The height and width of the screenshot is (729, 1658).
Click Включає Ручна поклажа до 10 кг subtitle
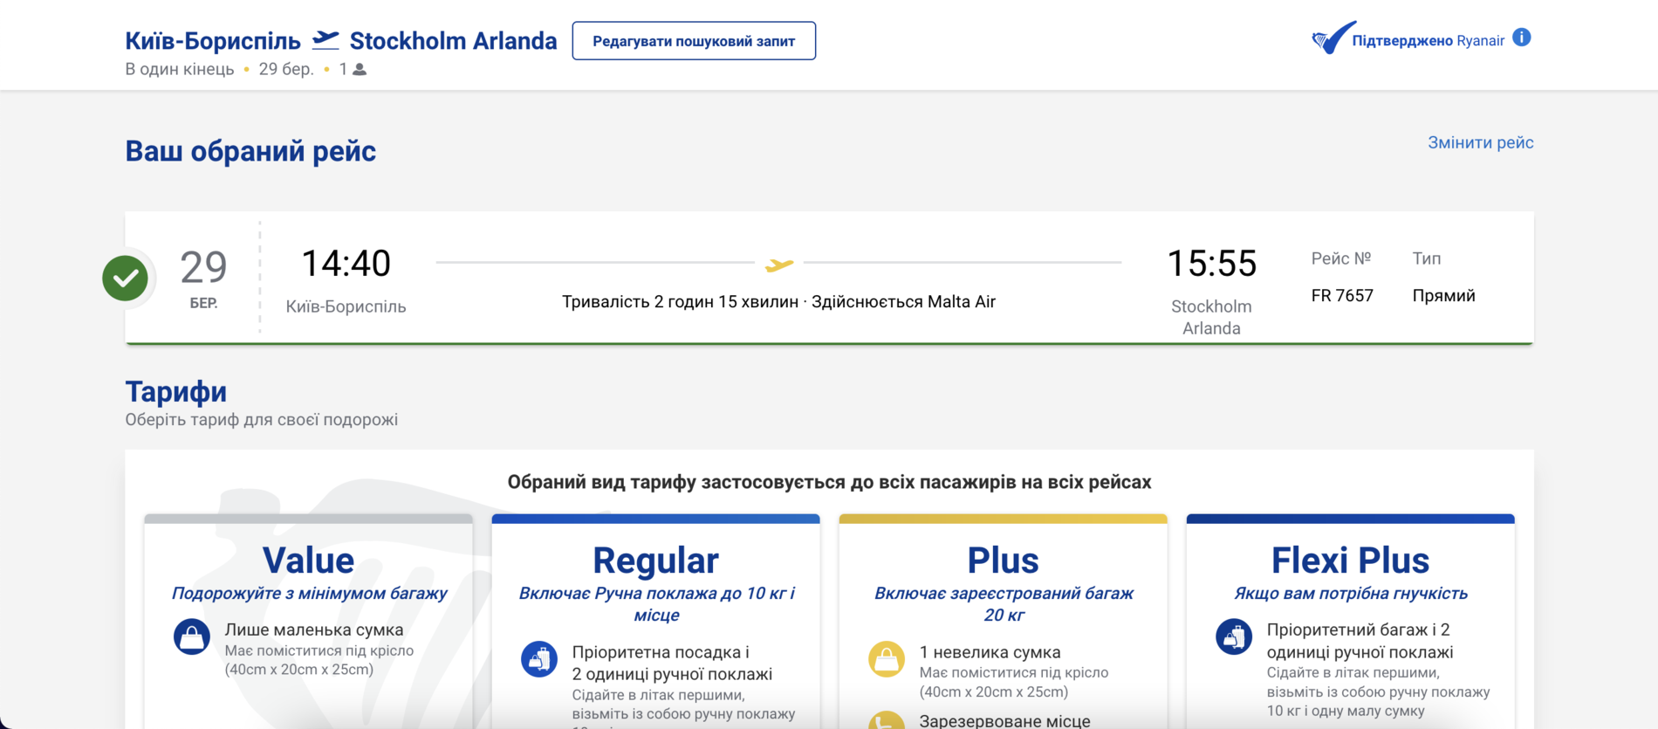click(x=656, y=604)
